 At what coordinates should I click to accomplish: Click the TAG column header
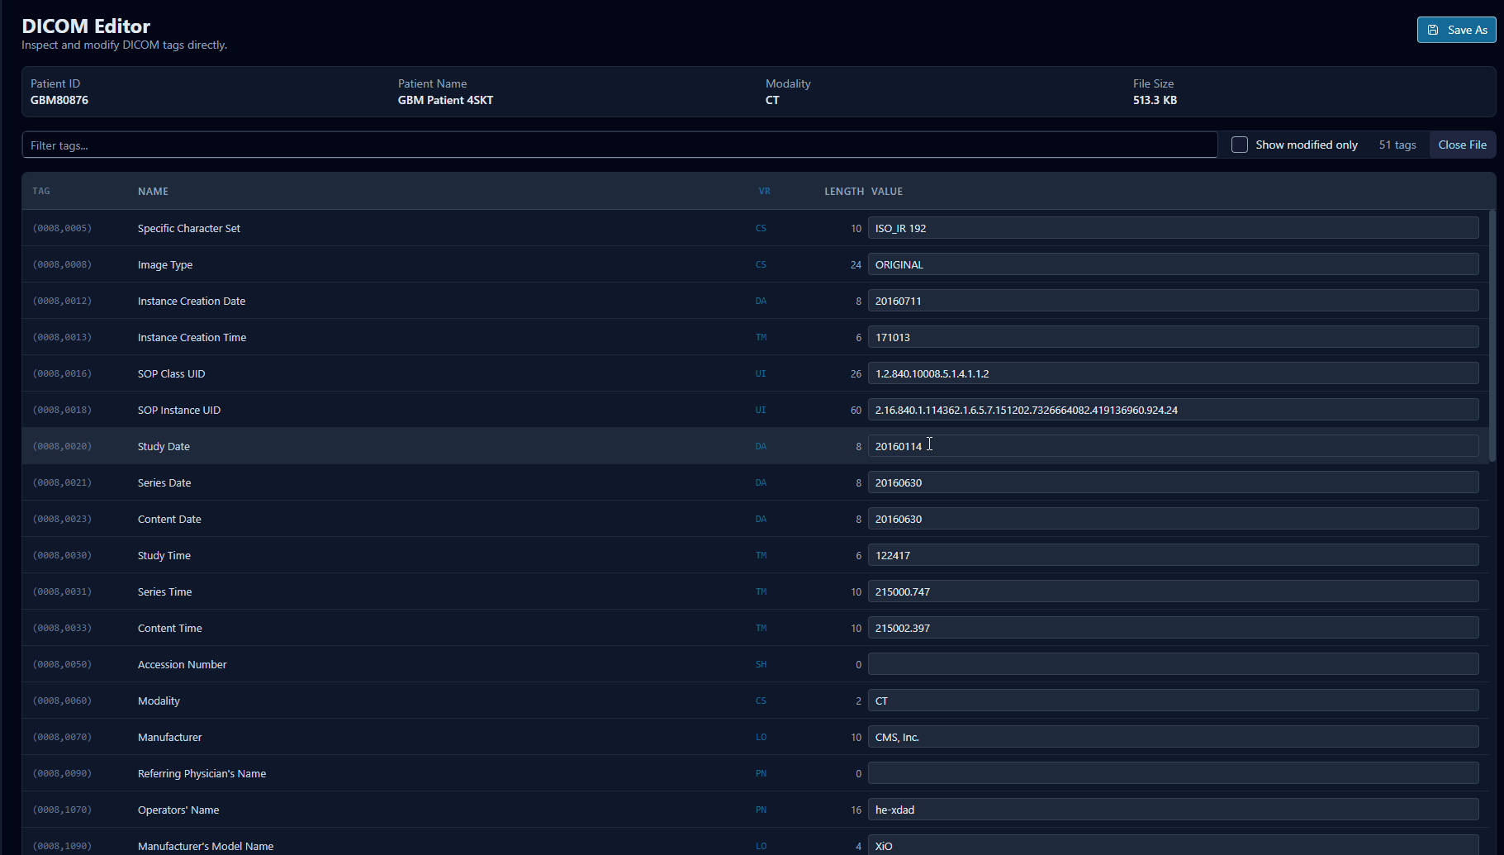tap(41, 192)
